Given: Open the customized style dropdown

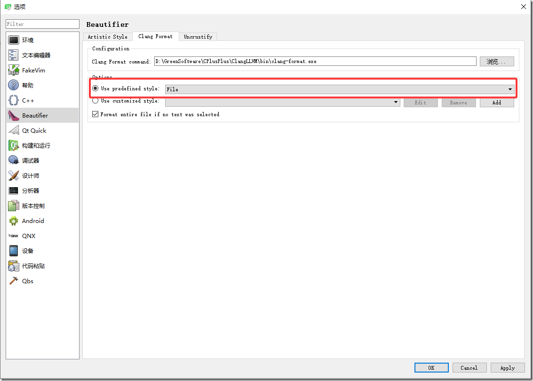Looking at the screenshot, I should point(282,102).
